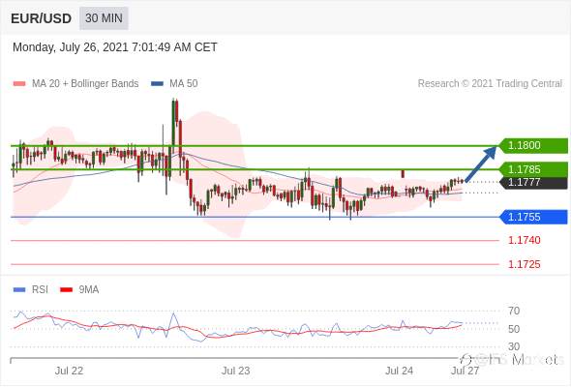Click the "Research © 2021 Trading Central" credit
The height and width of the screenshot is (387, 571).
(x=490, y=84)
